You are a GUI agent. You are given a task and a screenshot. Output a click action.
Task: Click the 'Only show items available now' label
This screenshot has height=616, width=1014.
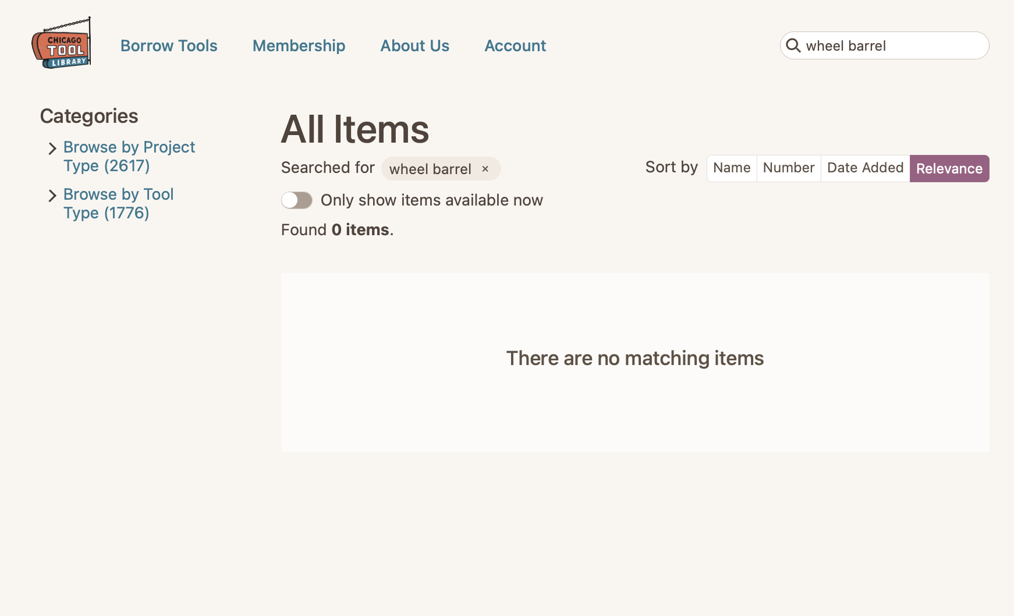tap(431, 200)
